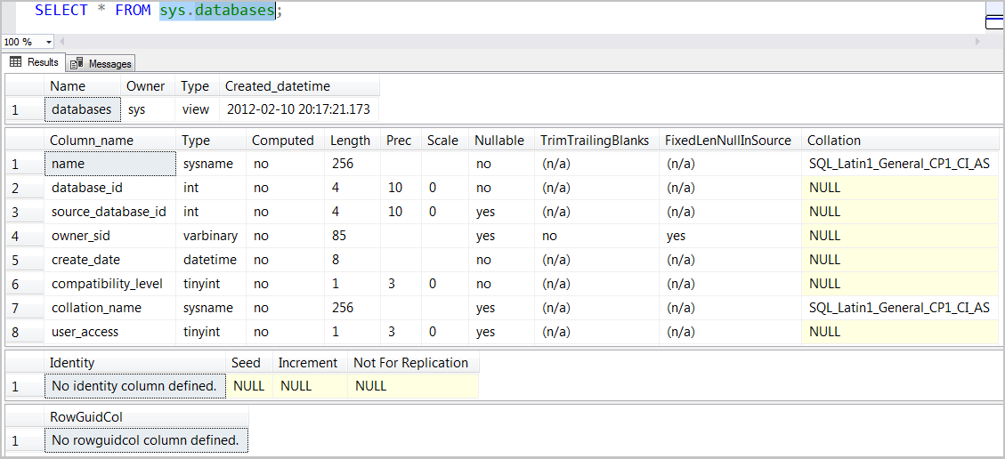
Task: Select the 'No identity column defined.' cell
Action: pyautogui.click(x=134, y=386)
